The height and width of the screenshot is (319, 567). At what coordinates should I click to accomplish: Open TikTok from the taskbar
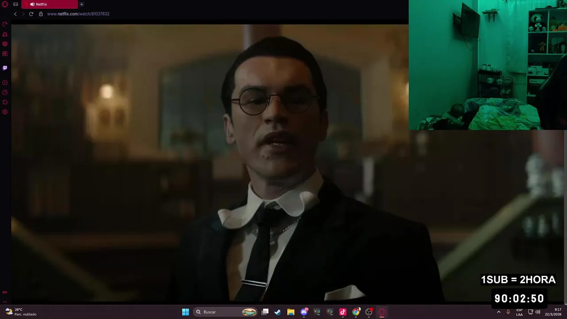343,312
